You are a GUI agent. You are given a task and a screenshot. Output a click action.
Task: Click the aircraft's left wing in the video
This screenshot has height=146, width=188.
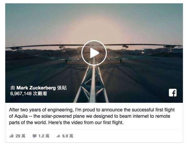(x=38, y=47)
